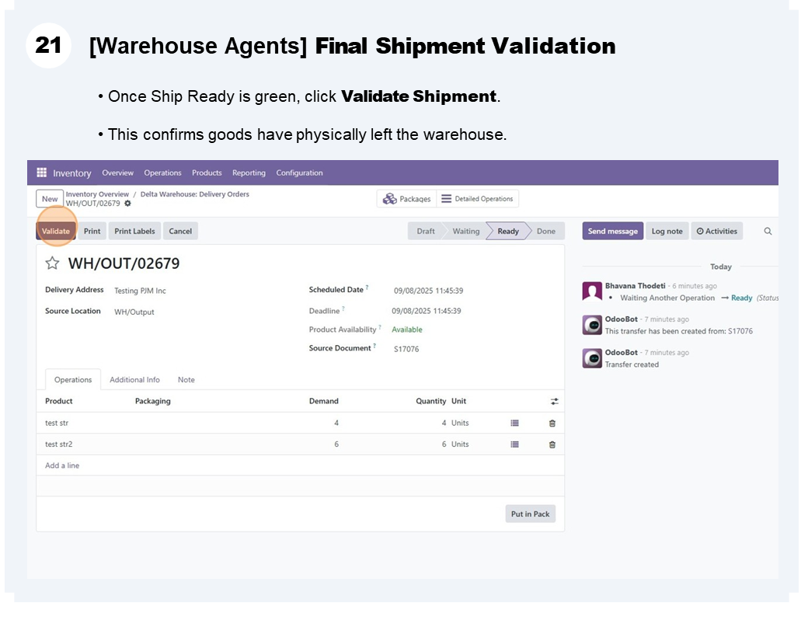Delete the test str2 product line
The width and height of the screenshot is (808, 617).
(x=552, y=444)
